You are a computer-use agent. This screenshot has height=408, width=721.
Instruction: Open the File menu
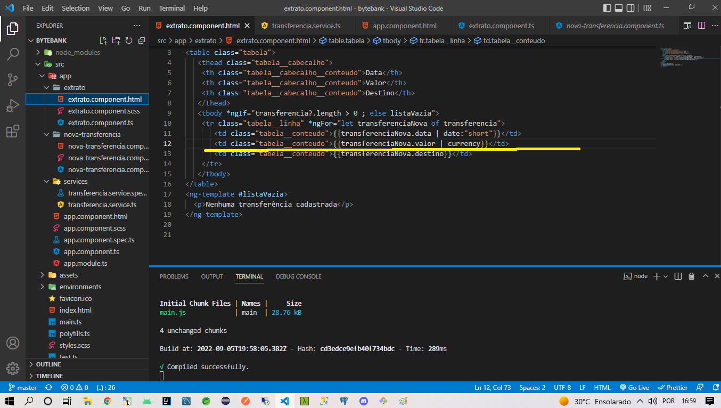pos(28,8)
